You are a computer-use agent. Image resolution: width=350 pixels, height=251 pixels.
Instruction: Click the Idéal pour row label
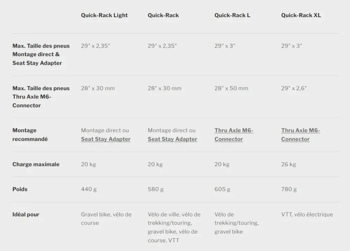click(x=26, y=214)
